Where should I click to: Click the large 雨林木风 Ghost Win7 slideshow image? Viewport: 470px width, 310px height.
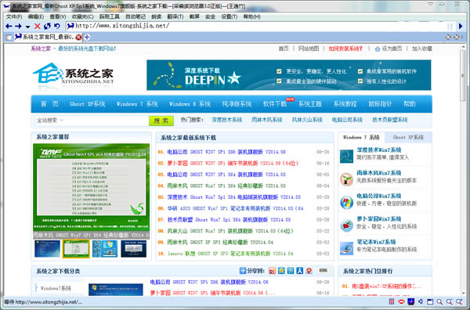[91, 188]
